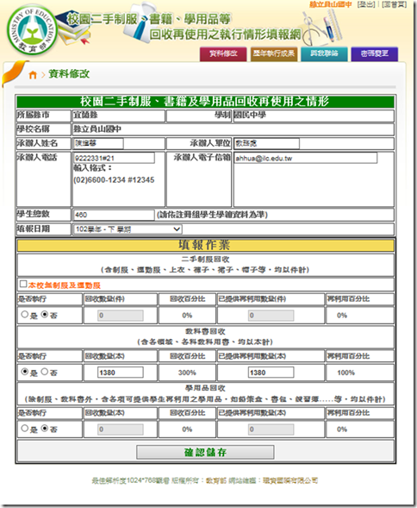The height and width of the screenshot is (508, 417).
Task: Click uniform 回收數量(件) disabled field
Action: (x=121, y=316)
